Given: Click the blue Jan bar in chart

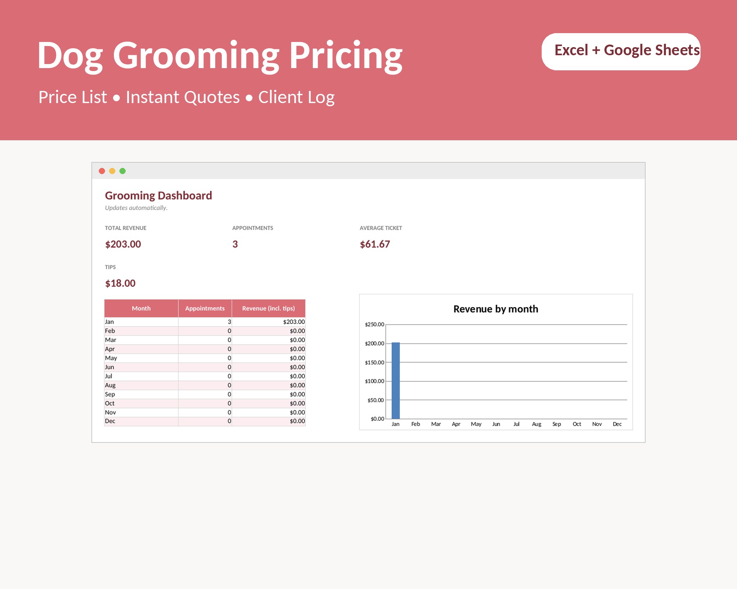Looking at the screenshot, I should (395, 381).
